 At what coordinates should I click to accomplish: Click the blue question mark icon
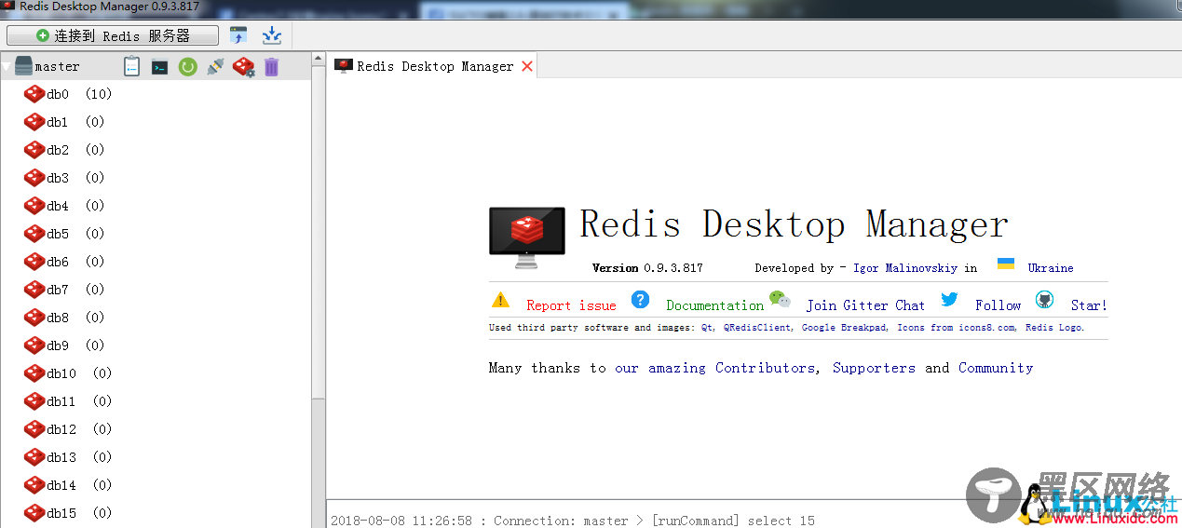(640, 299)
